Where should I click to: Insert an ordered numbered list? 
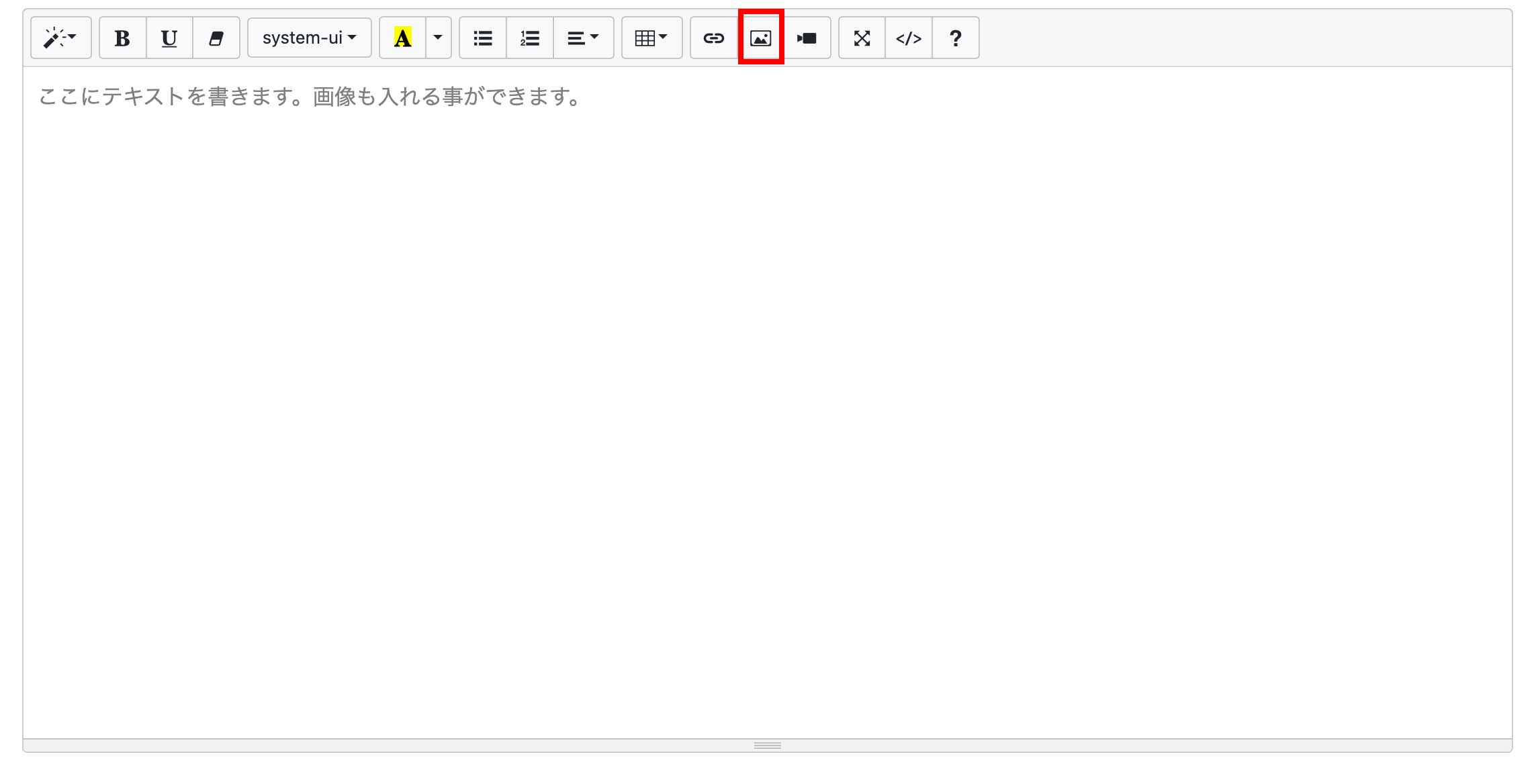click(x=530, y=38)
